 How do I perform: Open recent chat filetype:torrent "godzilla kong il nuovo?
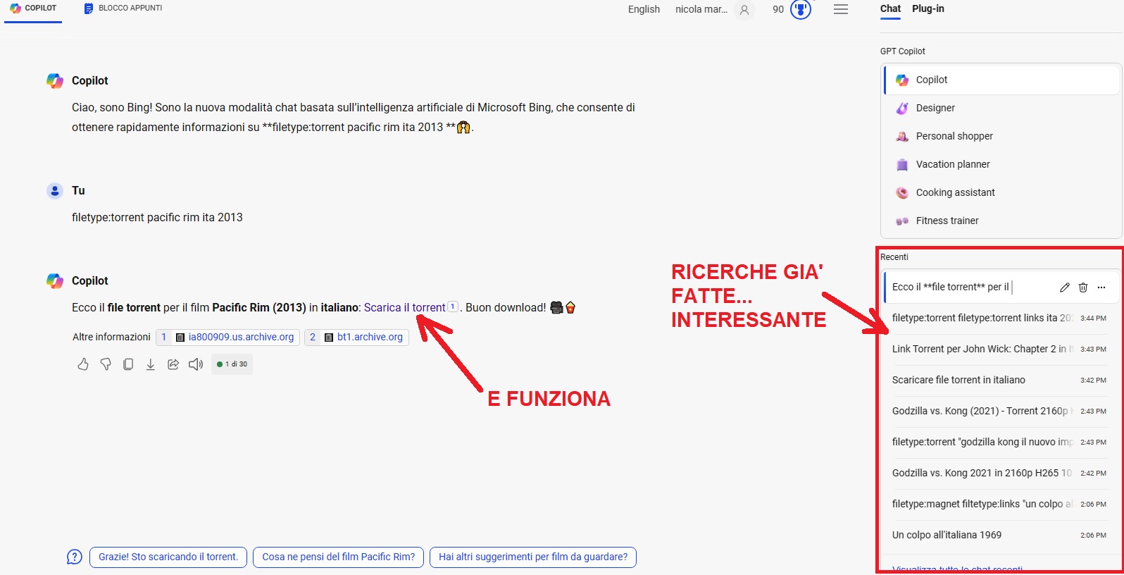point(1000,442)
